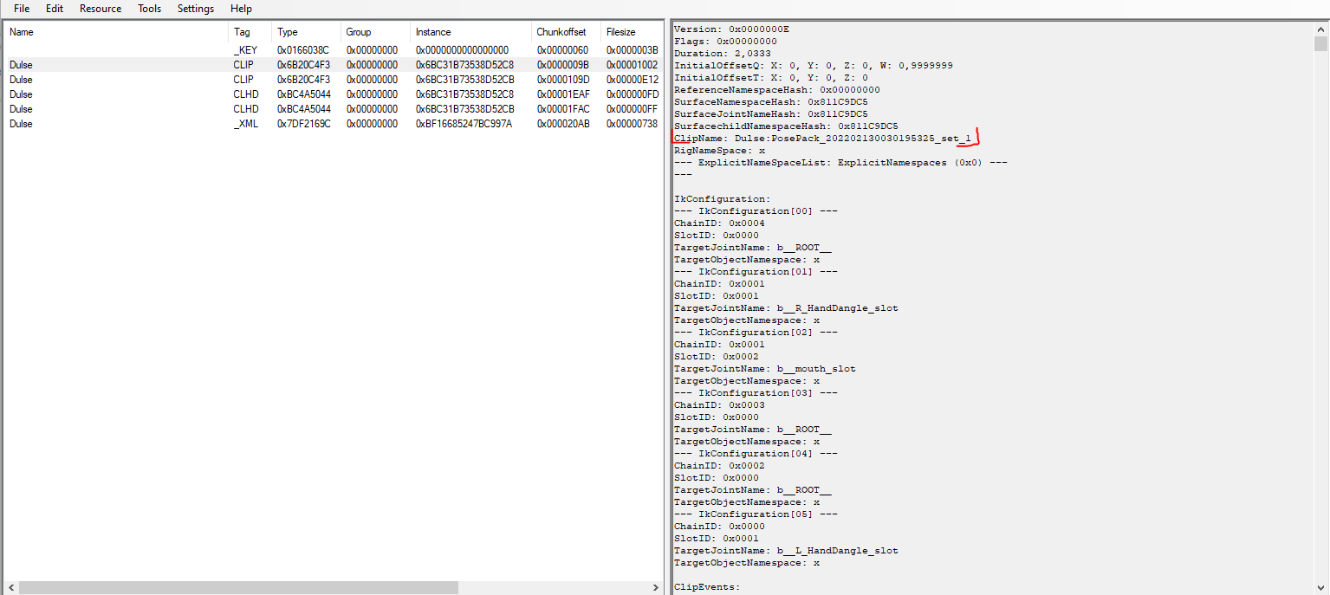The width and height of the screenshot is (1330, 595).
Task: Click the ClipName line in preview
Action: 822,139
